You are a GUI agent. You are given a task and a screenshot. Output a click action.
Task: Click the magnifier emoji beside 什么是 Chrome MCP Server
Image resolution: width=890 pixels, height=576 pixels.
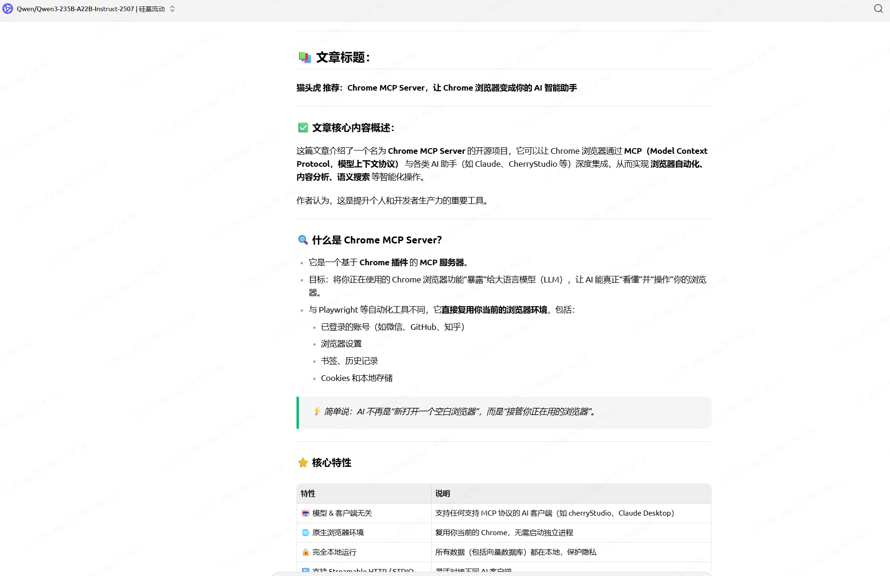coord(303,240)
